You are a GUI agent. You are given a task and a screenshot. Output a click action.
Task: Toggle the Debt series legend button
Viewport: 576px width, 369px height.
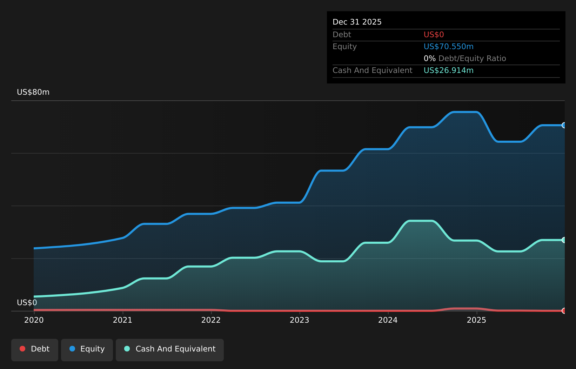(35, 350)
